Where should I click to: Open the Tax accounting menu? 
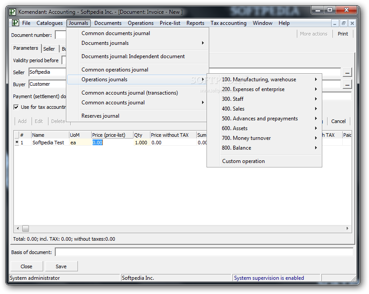click(x=228, y=23)
